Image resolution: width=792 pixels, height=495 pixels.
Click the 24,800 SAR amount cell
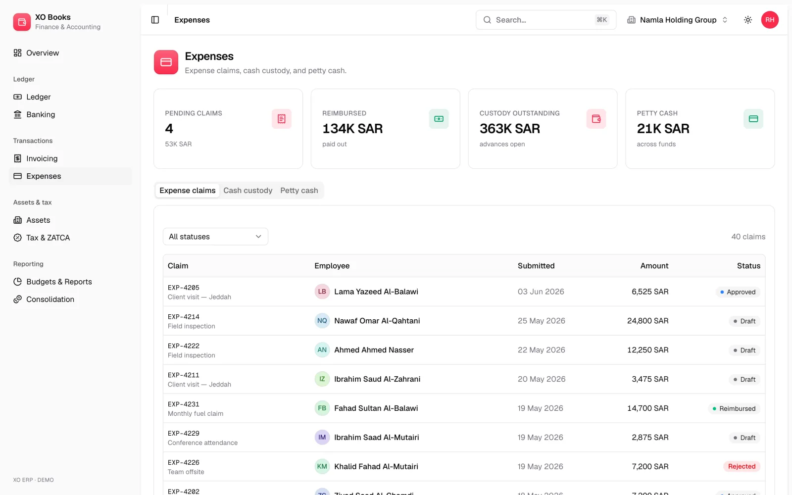point(647,321)
